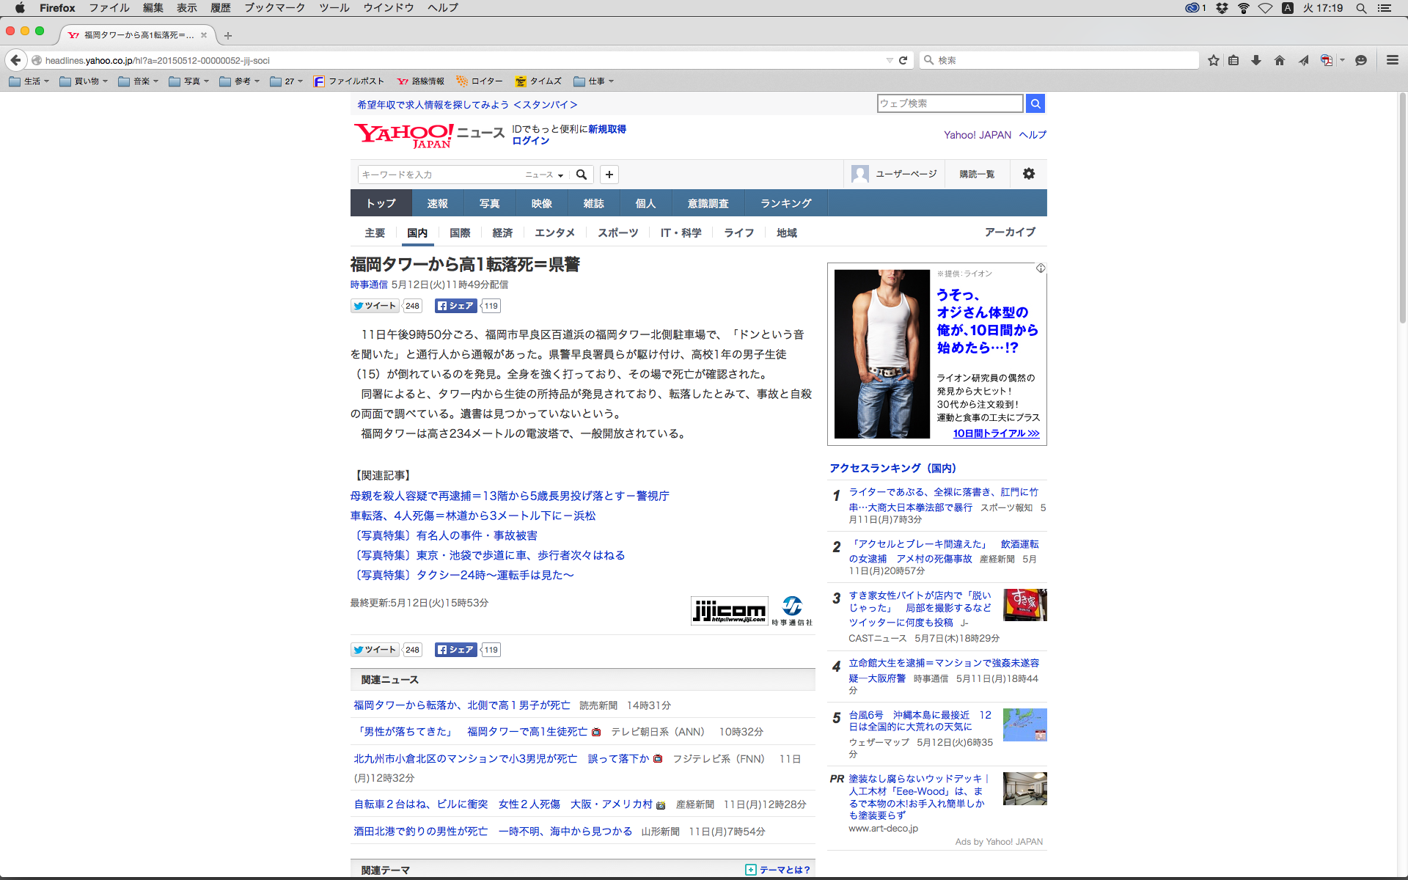
Task: Click the settings gear icon on Yahoo News
Action: 1029,174
